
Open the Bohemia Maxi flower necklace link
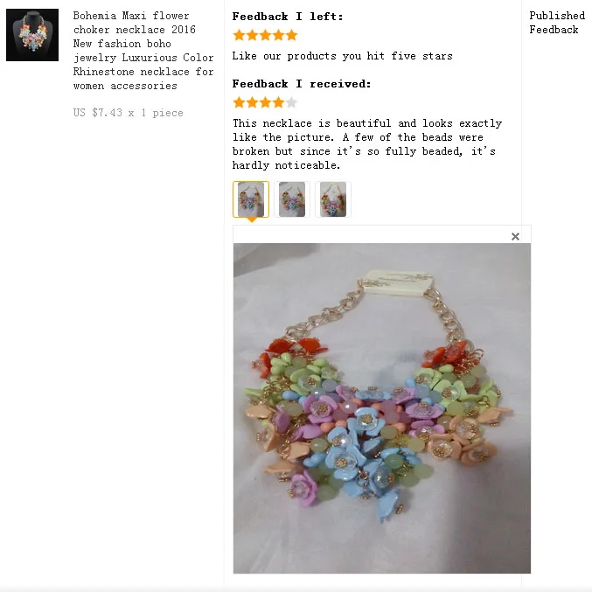pyautogui.click(x=143, y=51)
